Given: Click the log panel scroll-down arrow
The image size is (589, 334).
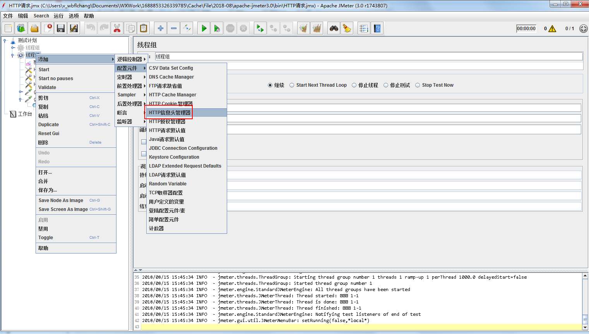Looking at the screenshot, I should 585,327.
